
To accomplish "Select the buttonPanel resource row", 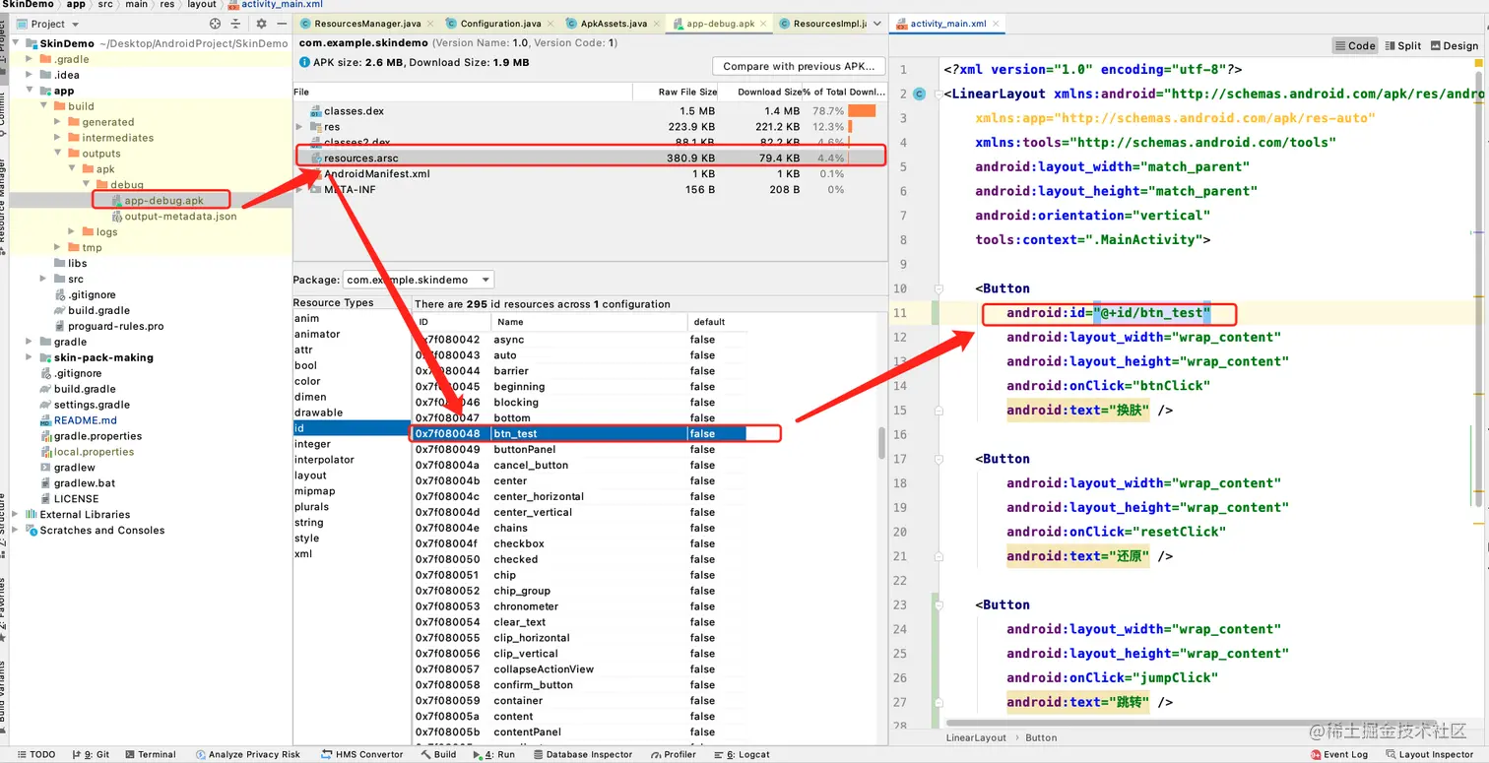I will click(579, 450).
